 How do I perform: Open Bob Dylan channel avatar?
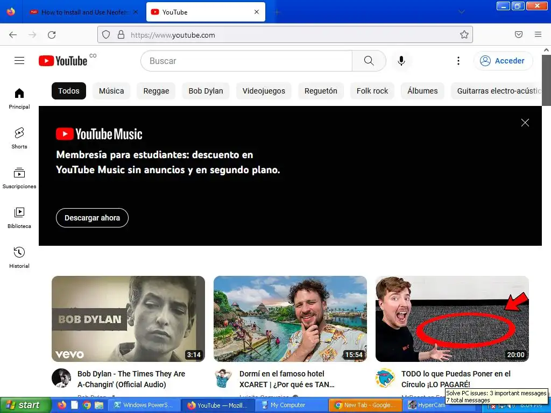61,378
